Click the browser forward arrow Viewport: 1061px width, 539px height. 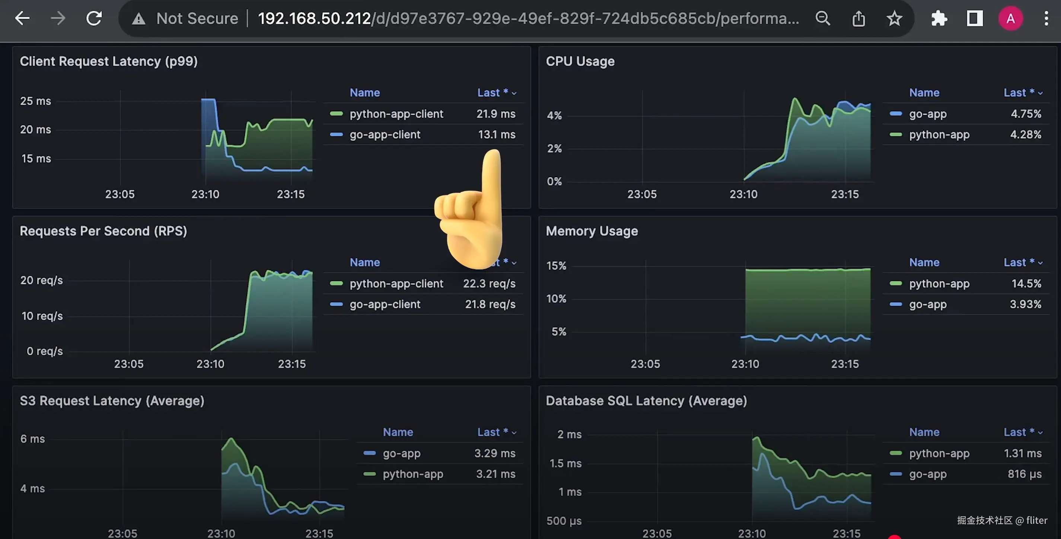pos(58,19)
